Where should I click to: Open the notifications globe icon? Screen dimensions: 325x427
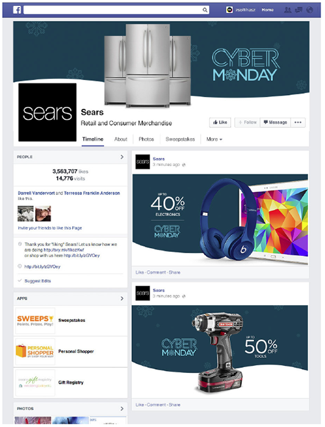[309, 10]
